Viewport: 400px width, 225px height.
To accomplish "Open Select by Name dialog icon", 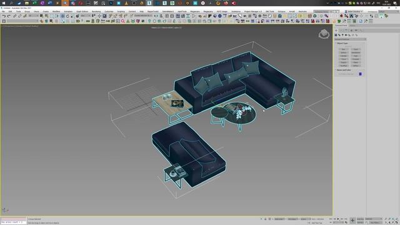I will click(46, 16).
